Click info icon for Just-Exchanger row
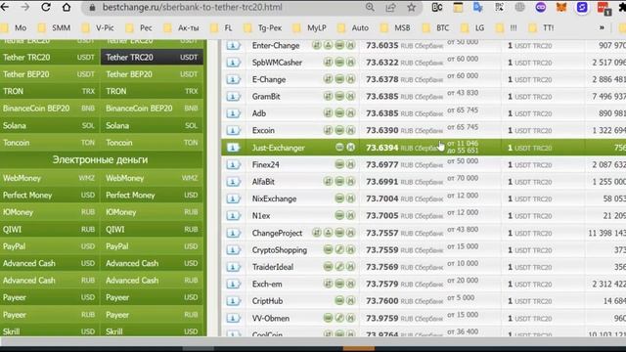Viewport: 626px width, 352px height. pos(233,148)
